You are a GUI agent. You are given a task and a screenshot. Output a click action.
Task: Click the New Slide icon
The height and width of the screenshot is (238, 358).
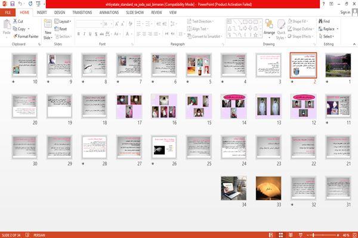48,24
